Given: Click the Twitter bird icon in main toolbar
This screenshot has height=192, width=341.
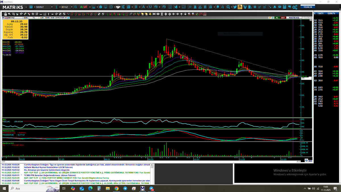Looking at the screenshot, I should pos(235,7).
